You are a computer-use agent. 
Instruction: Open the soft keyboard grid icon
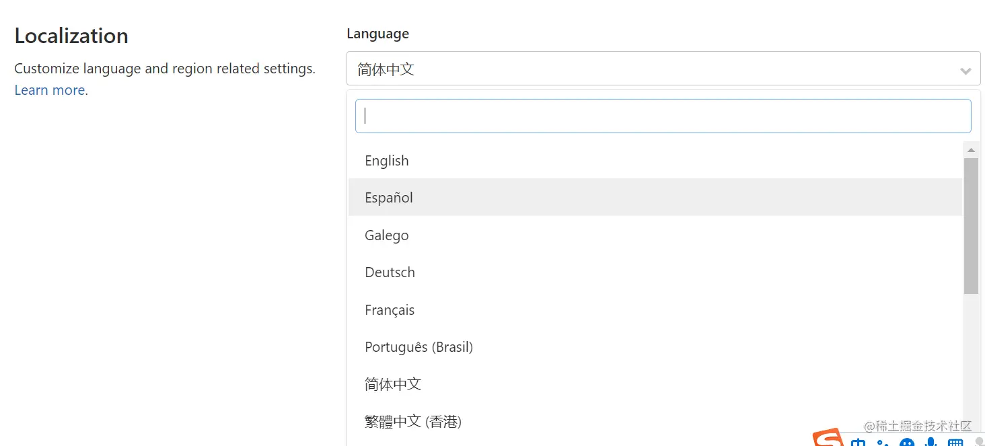955,443
